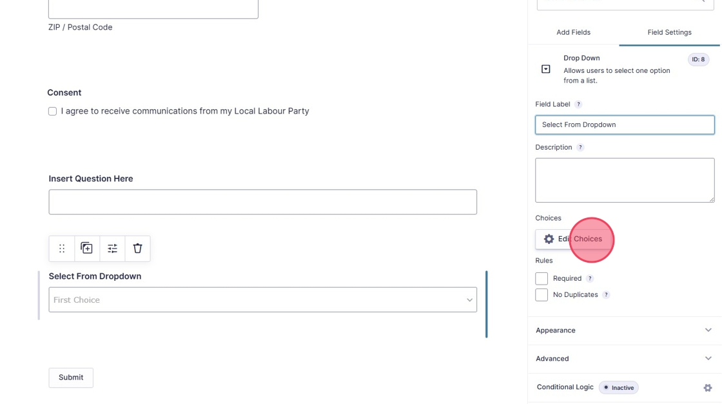The image size is (722, 404).
Task: Grab the drag handle icon on the field toolbar
Action: tap(62, 248)
